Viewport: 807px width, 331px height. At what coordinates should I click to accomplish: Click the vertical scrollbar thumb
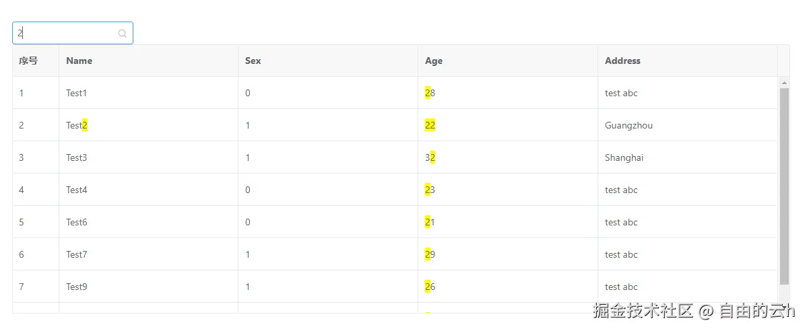(784, 186)
